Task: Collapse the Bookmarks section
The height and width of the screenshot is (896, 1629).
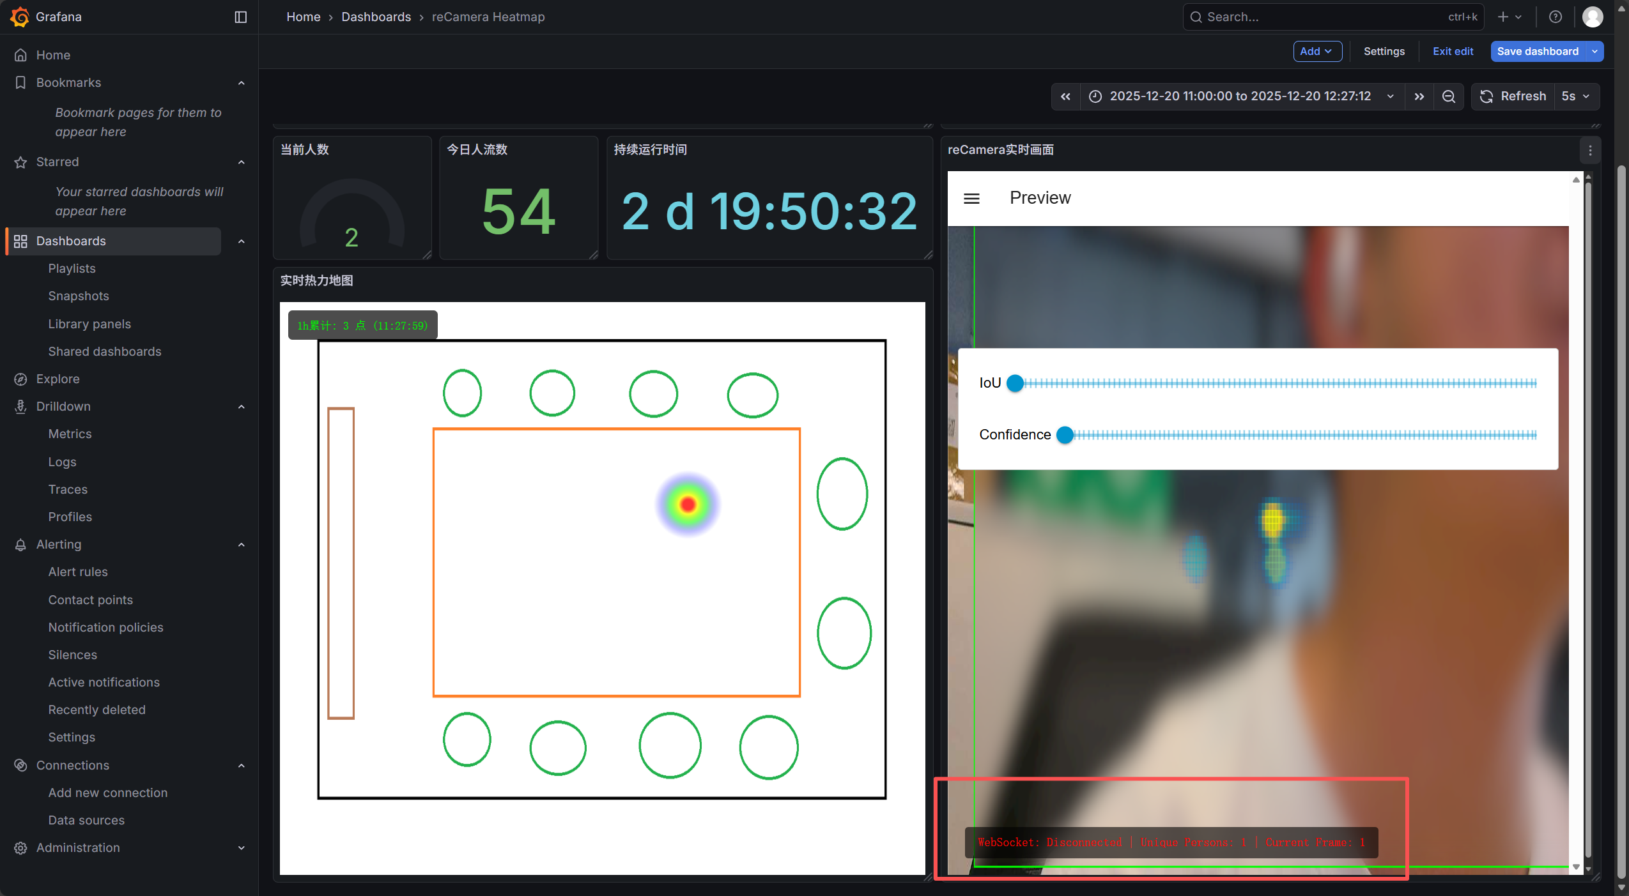Action: coord(241,83)
